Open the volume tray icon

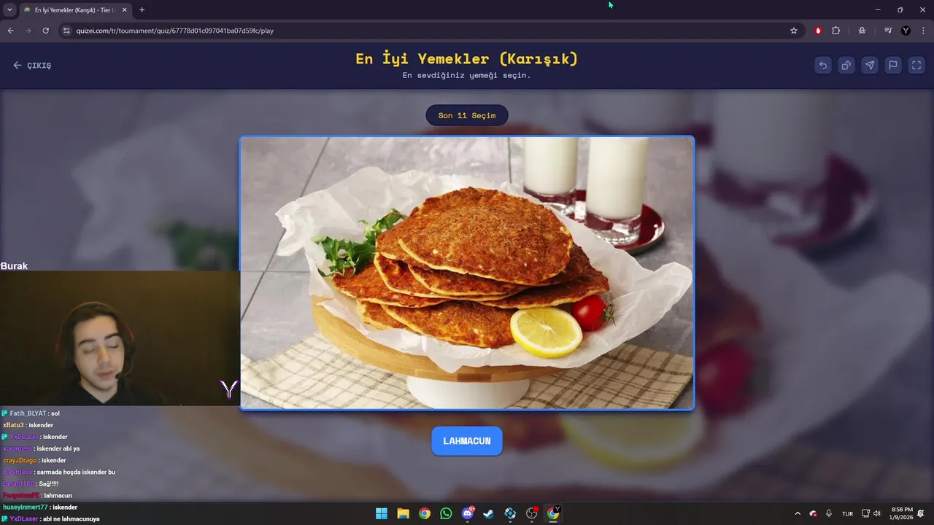[877, 513]
